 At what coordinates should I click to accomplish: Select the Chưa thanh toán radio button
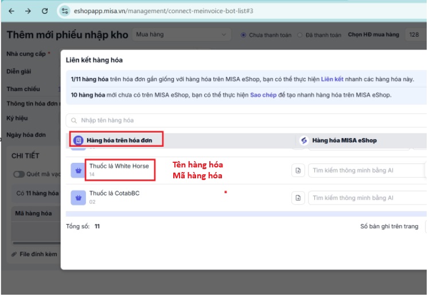[x=243, y=35]
